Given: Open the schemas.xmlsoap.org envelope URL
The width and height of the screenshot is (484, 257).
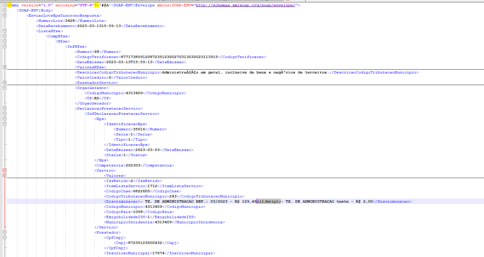Looking at the screenshot, I should (245, 5).
